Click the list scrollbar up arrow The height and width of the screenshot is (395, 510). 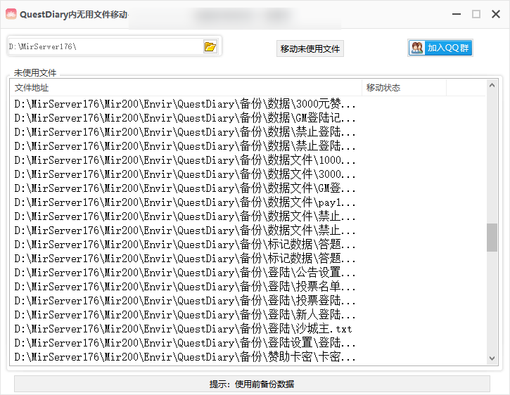tap(492, 86)
